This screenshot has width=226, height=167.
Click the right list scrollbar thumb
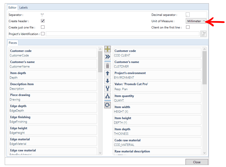[x=205, y=68]
